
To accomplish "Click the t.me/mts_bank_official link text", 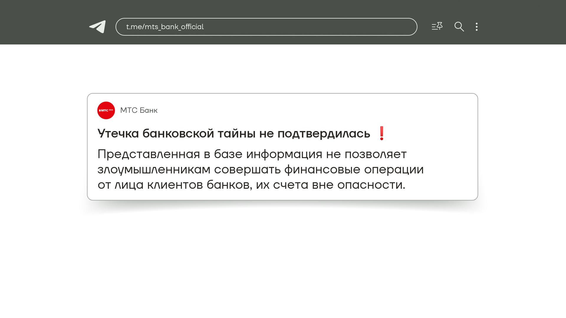I will click(165, 27).
